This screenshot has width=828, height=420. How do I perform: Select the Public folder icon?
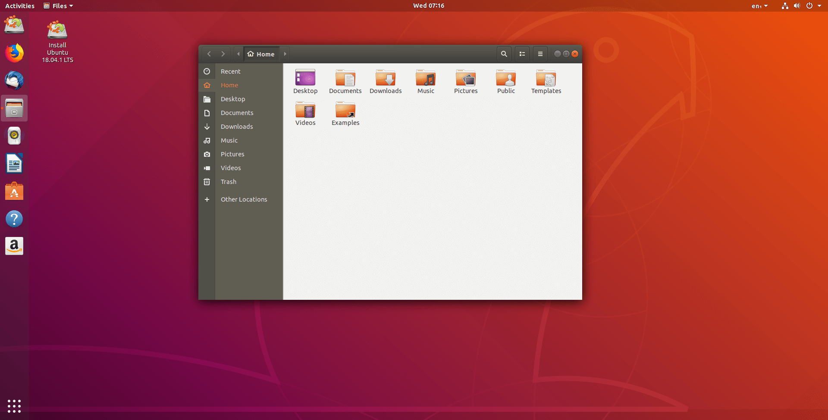coord(506,81)
